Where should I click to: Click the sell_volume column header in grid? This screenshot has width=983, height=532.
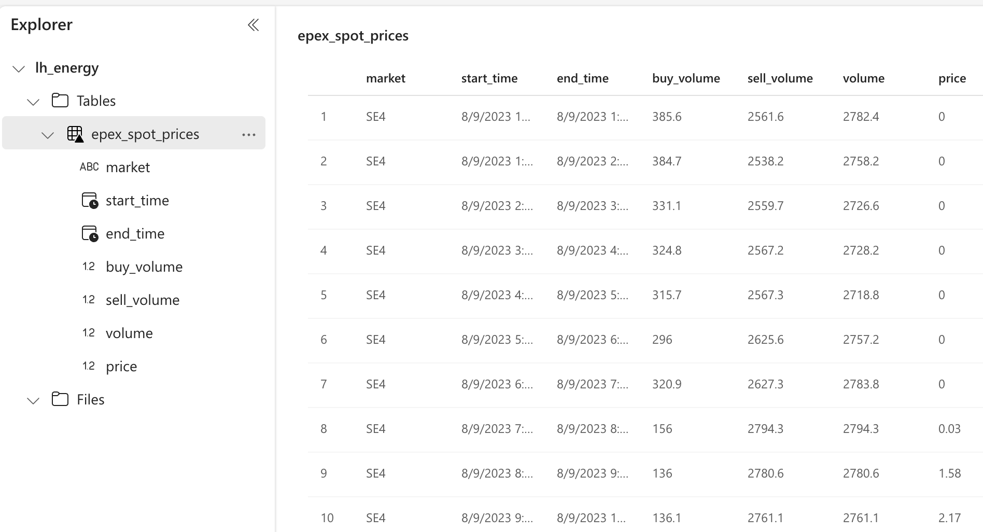(780, 78)
